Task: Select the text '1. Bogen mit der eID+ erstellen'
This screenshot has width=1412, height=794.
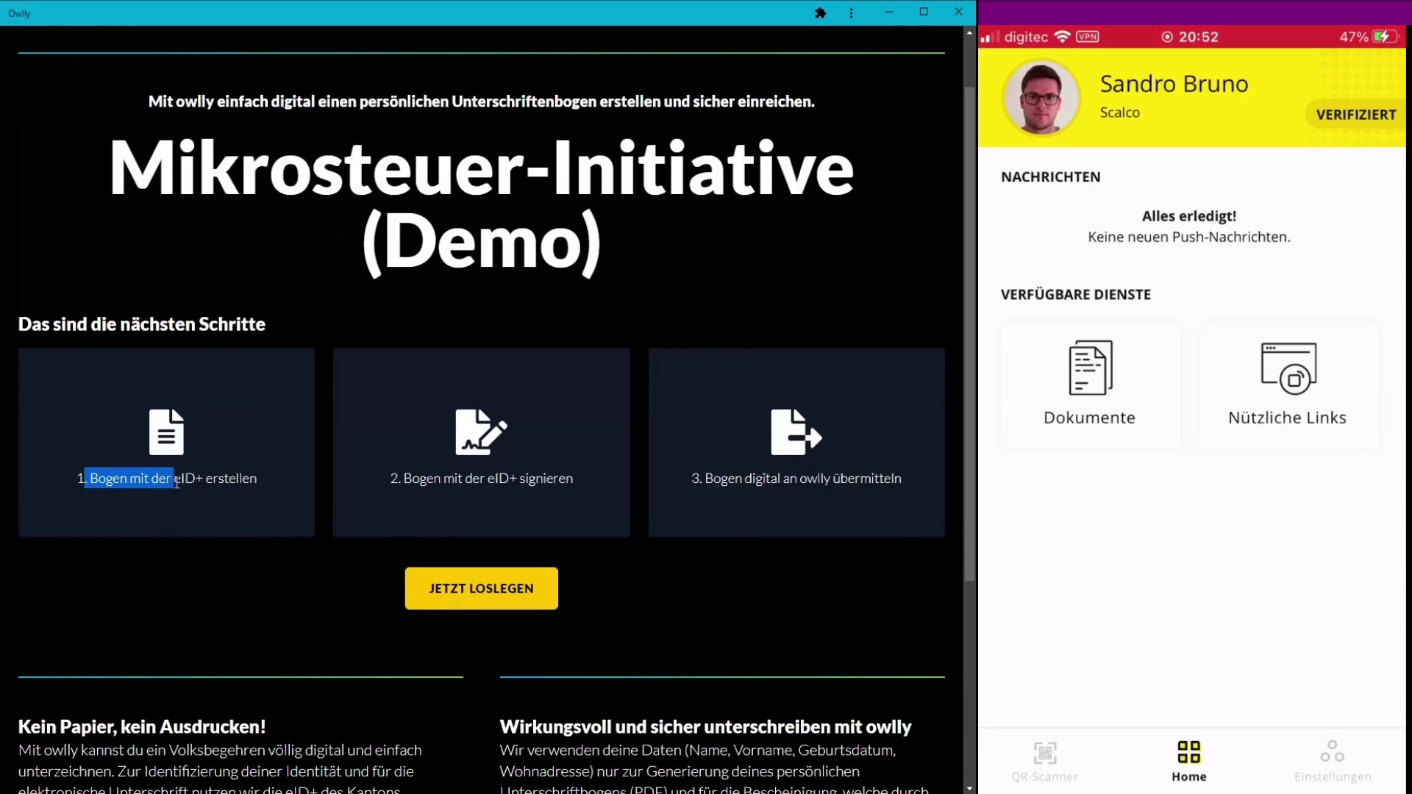Action: tap(167, 479)
